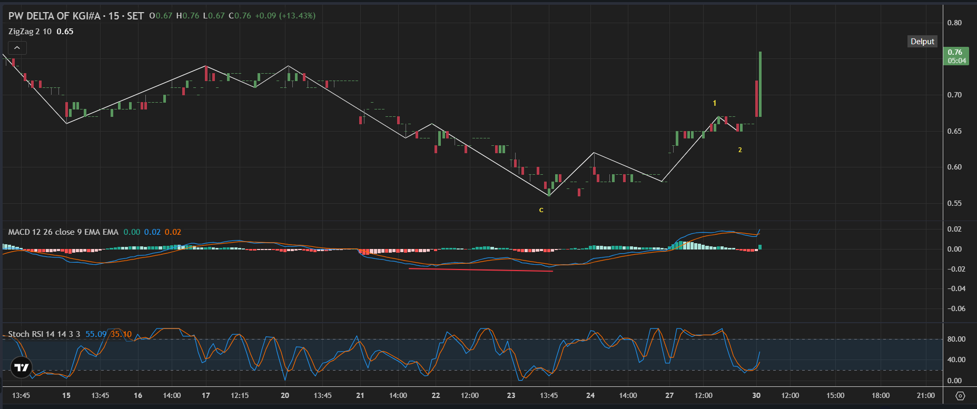
Task: Click the tall green last candle
Action: [760, 84]
